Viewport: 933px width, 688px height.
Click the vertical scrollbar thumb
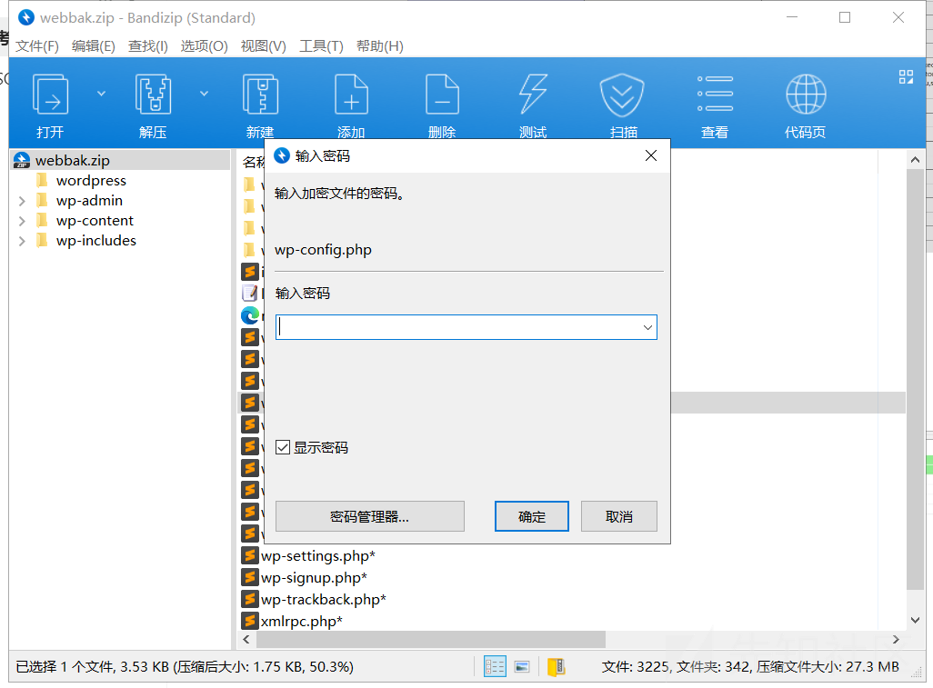(915, 378)
